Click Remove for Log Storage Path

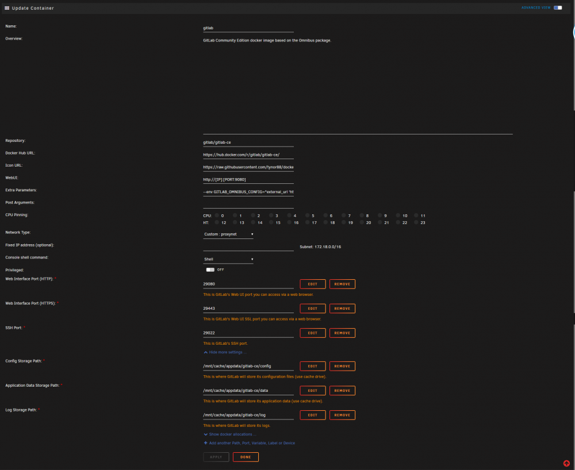(342, 415)
